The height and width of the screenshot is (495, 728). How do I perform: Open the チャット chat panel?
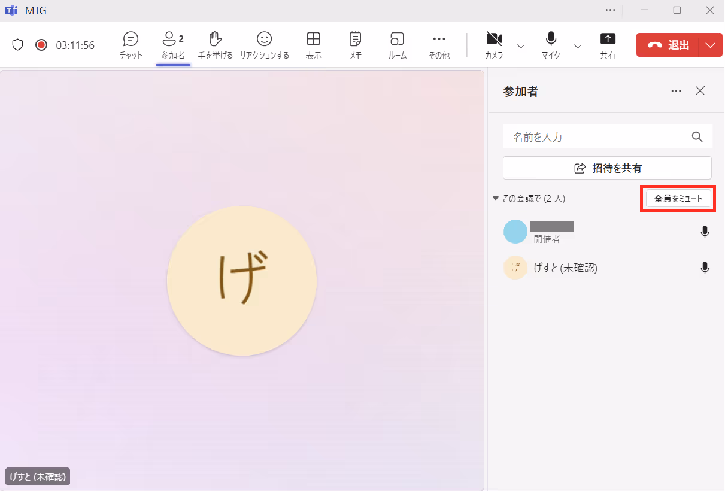pos(131,45)
